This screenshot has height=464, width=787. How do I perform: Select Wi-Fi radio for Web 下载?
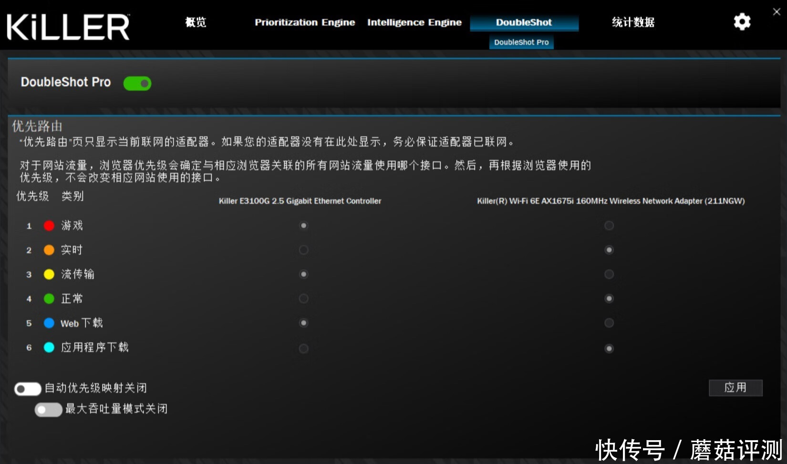pos(609,323)
